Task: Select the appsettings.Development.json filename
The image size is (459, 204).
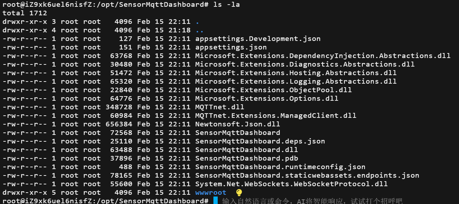Action: 258,39
